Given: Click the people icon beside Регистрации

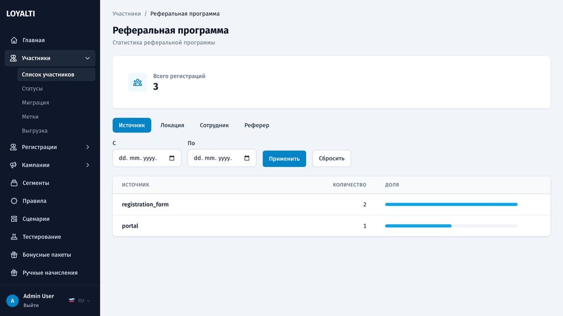Looking at the screenshot, I should 13,147.
